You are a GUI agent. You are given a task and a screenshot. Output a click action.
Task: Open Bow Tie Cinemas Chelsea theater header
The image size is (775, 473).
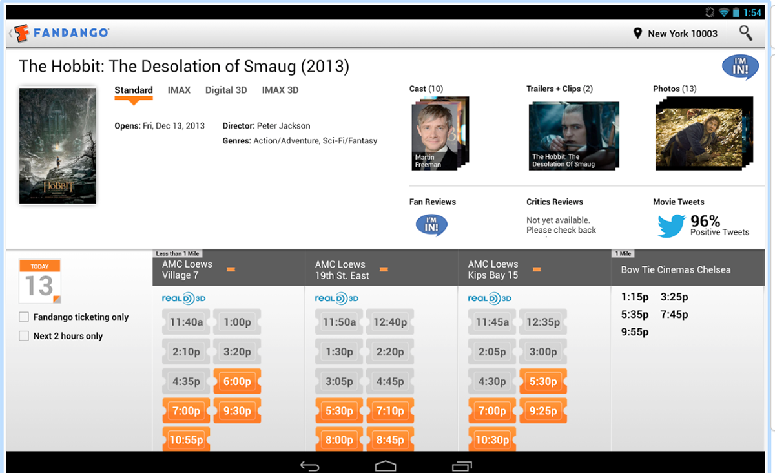pos(676,269)
